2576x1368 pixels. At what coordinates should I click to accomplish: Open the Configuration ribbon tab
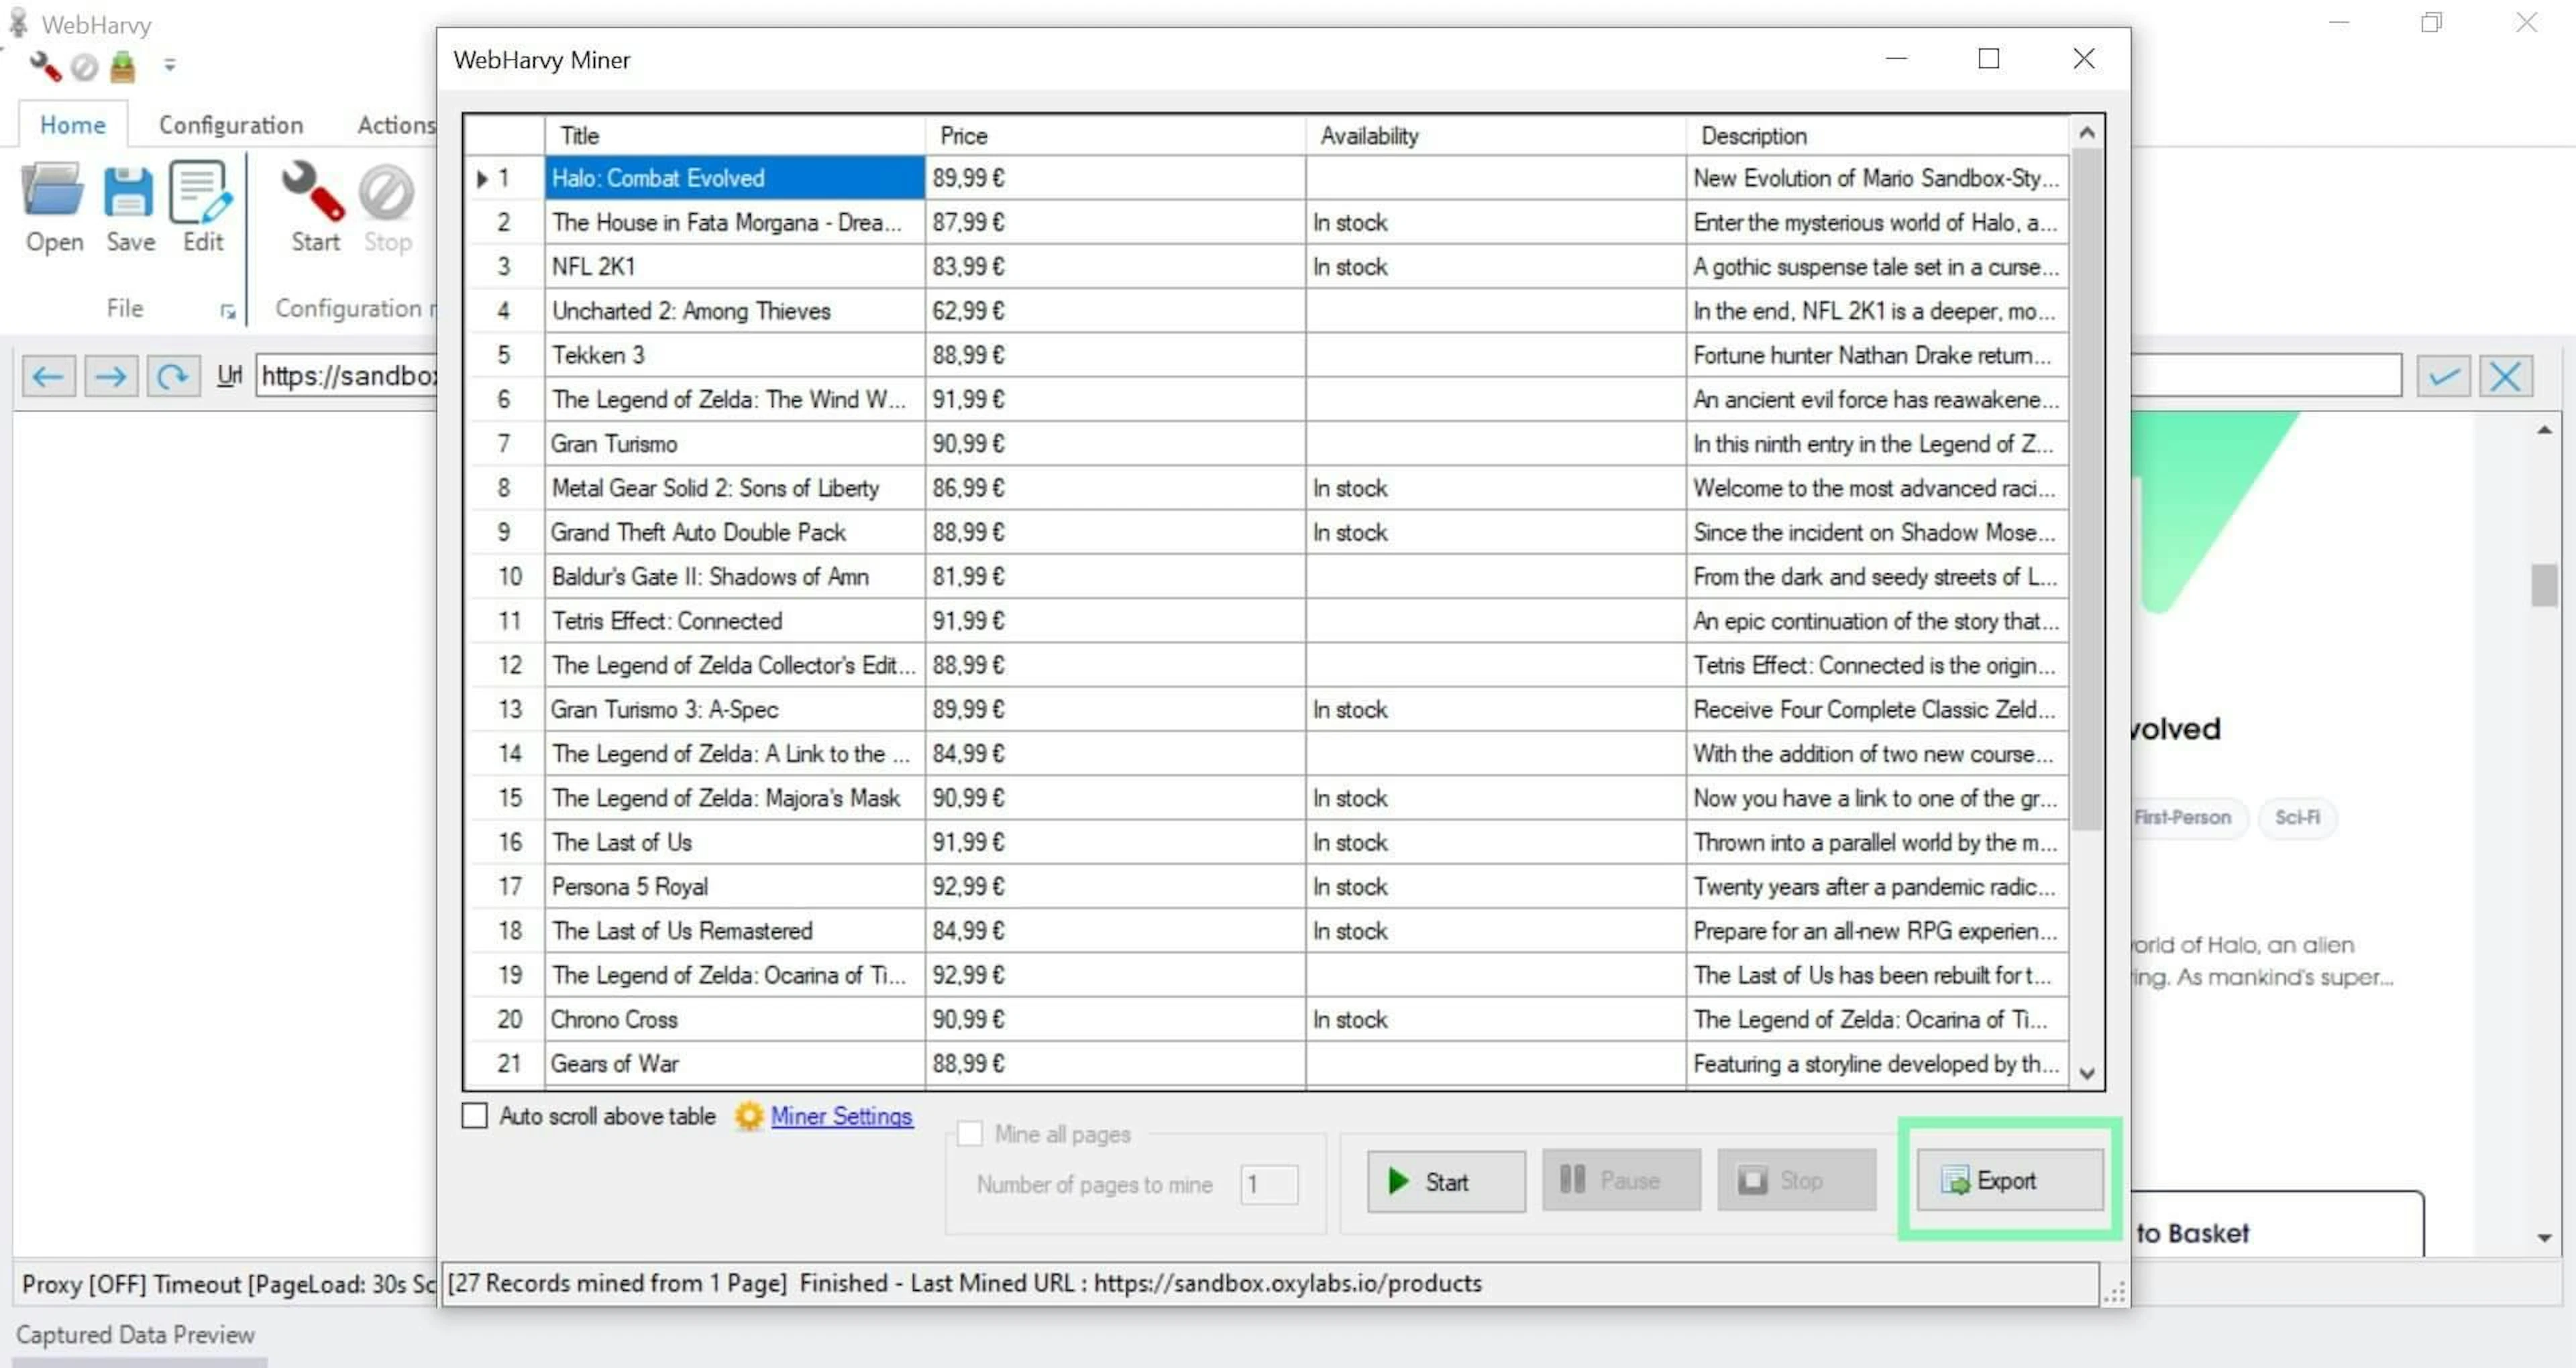231,125
